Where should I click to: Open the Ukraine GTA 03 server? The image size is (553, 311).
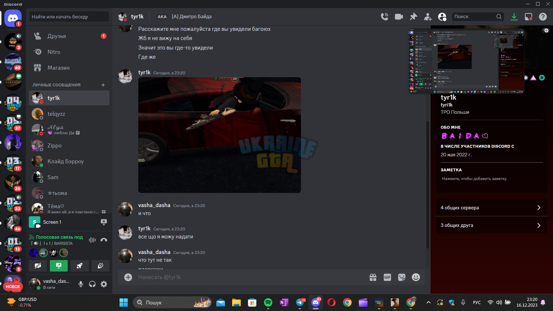13,163
